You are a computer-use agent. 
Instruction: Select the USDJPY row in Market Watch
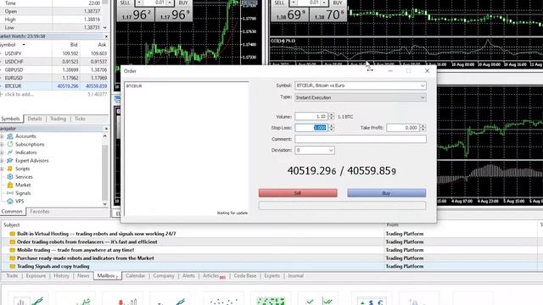click(x=54, y=53)
